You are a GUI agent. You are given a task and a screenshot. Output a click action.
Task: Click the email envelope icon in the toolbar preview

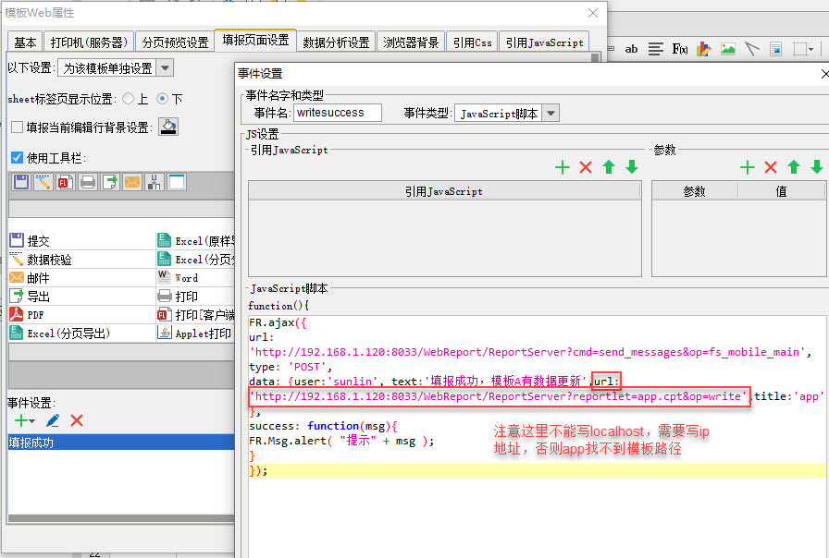(132, 182)
